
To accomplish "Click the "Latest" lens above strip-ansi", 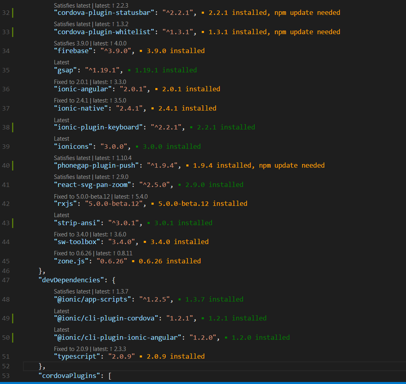I will (x=62, y=215).
